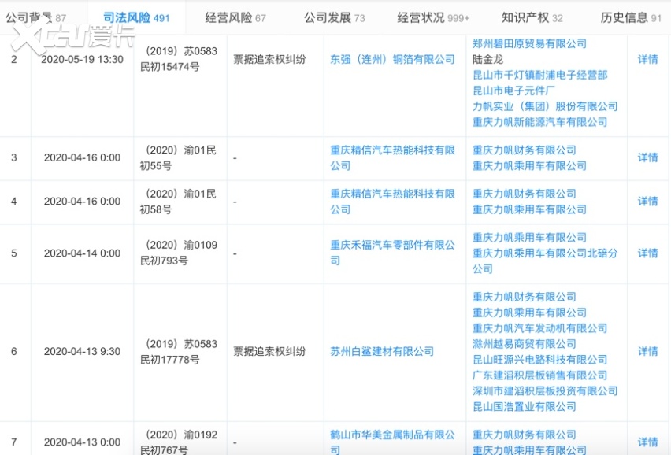Open 详情 for case 苏0583民初17778号

point(648,352)
